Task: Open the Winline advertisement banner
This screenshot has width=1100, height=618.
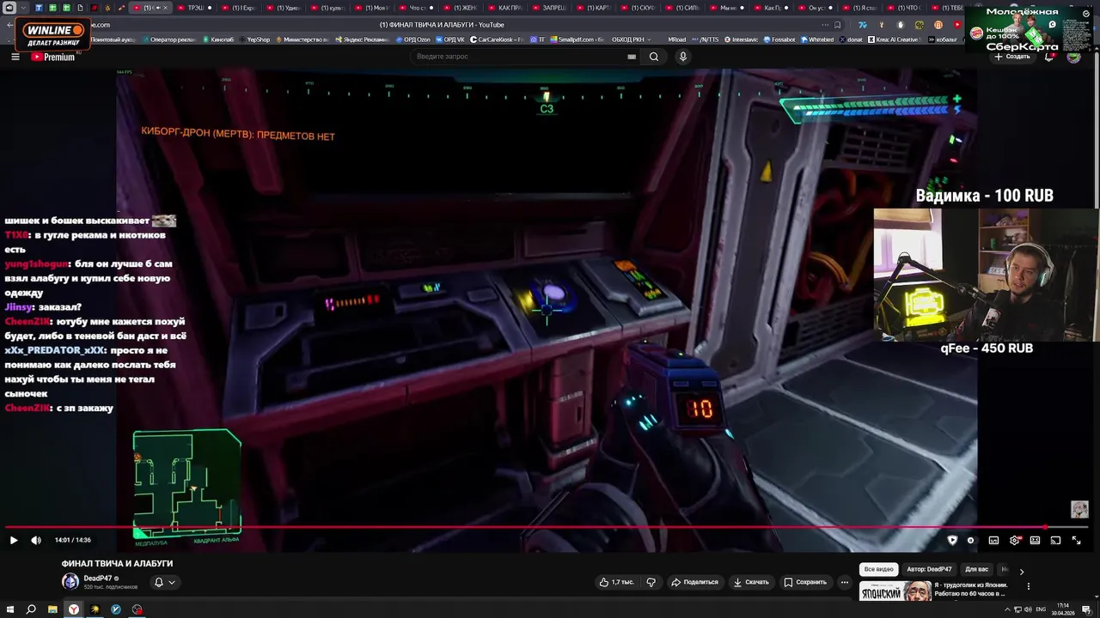Action: [54, 35]
